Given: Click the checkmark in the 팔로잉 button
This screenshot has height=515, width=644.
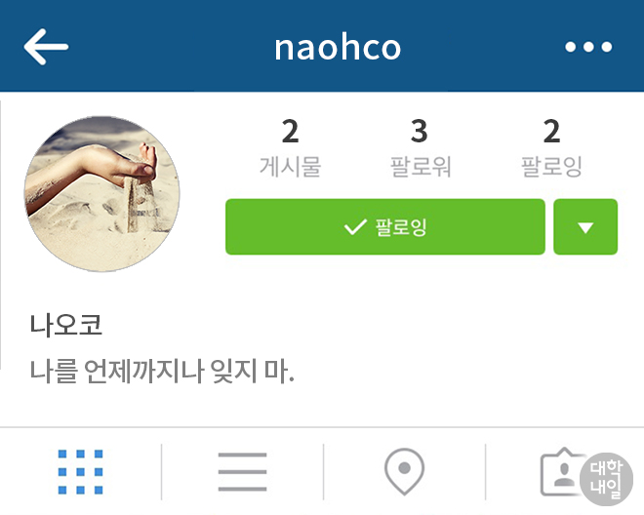Looking at the screenshot, I should point(355,226).
